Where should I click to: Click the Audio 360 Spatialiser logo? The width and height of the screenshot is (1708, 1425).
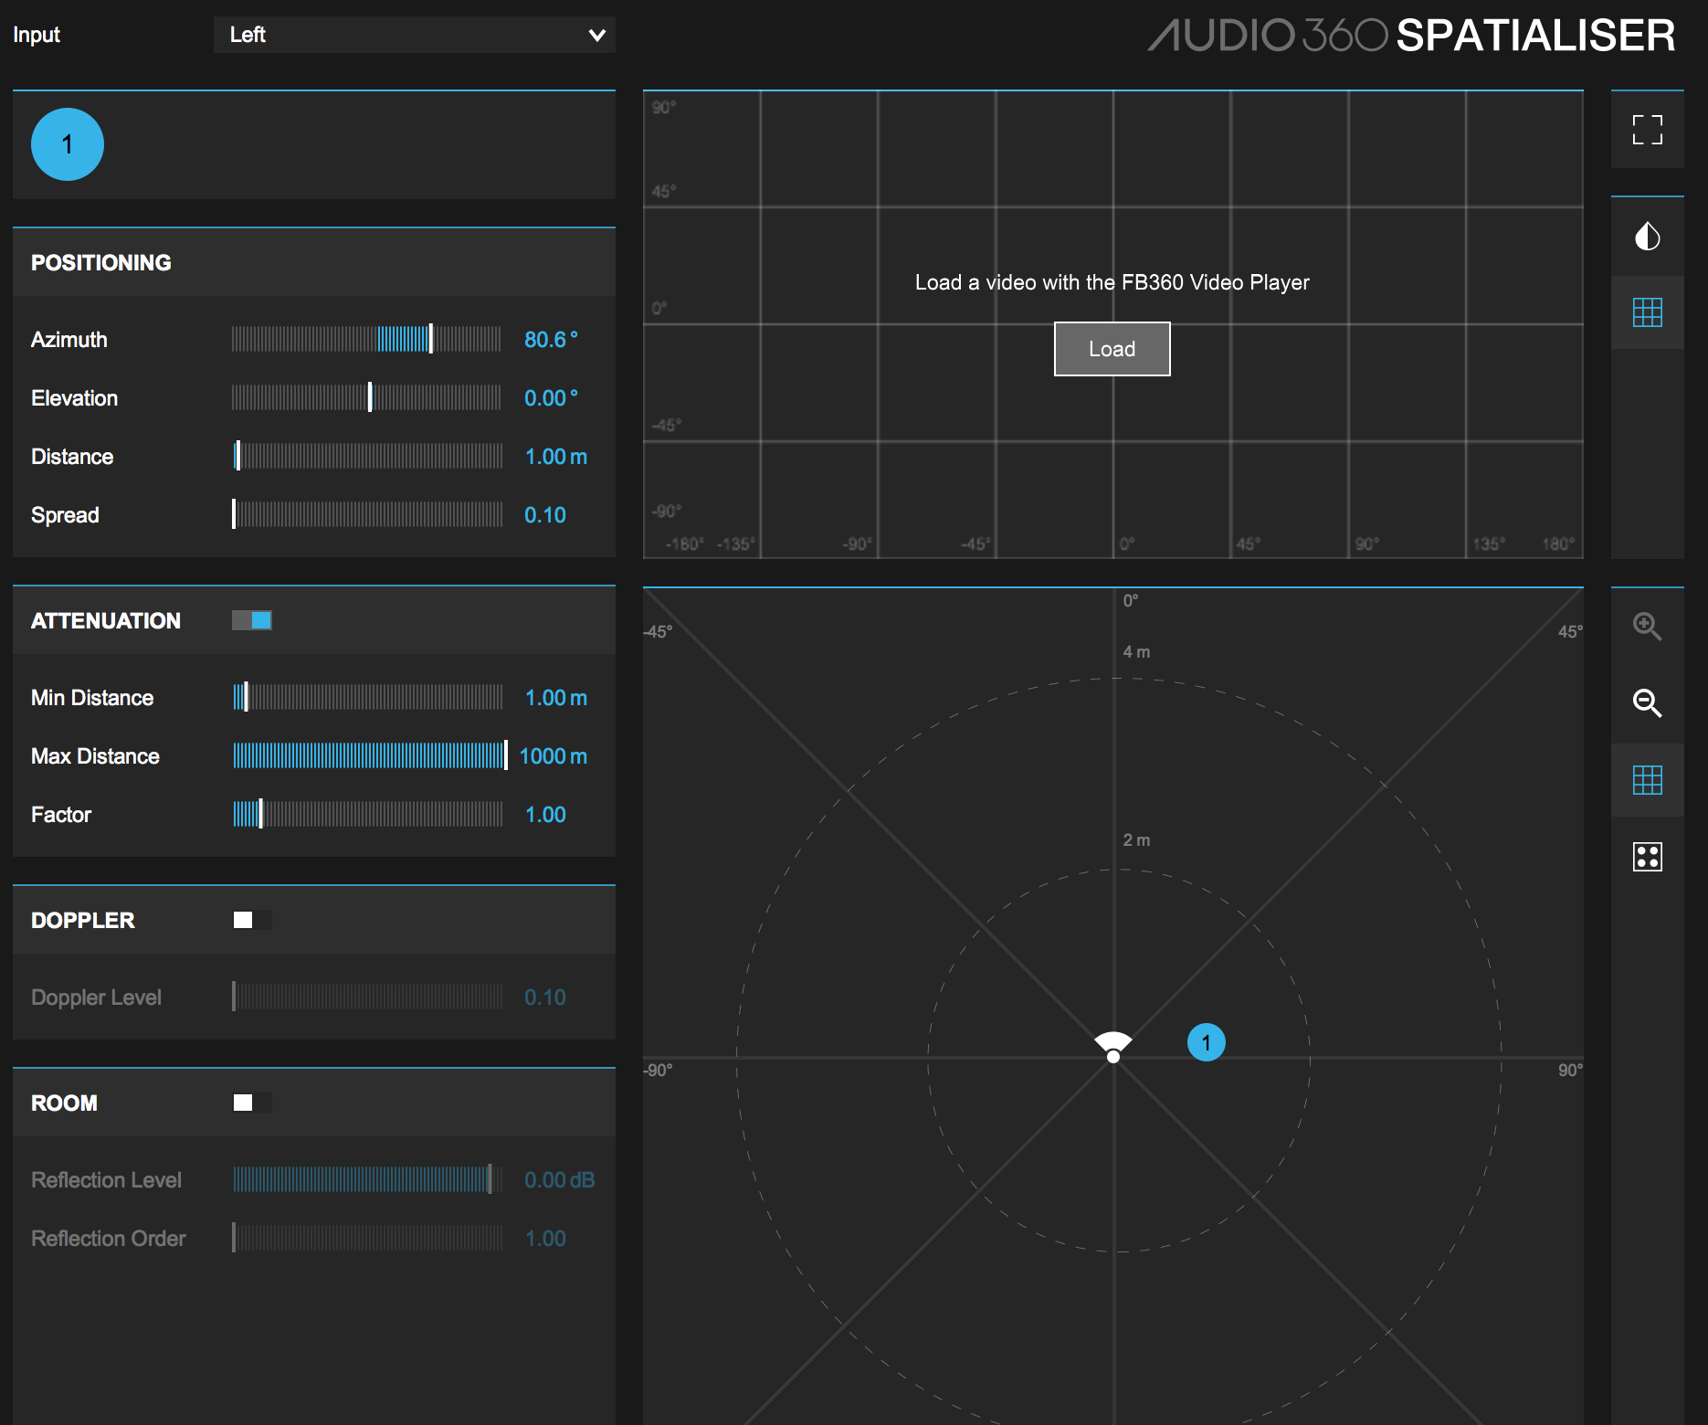1411,36
